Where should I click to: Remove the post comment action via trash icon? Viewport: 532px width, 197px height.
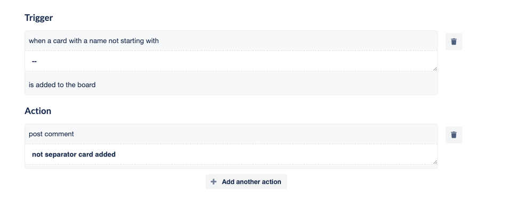[x=454, y=135]
